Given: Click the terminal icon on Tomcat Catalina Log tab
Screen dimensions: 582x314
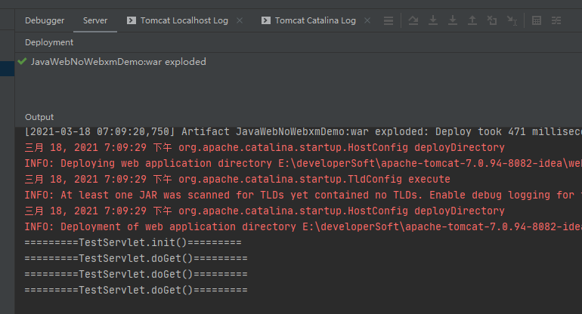Looking at the screenshot, I should coord(266,20).
